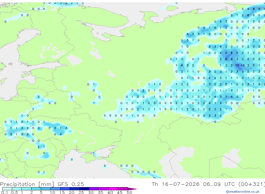Open the weatheronline.co.uk credit link
Screen dimensions: 265x194
pos(243,192)
